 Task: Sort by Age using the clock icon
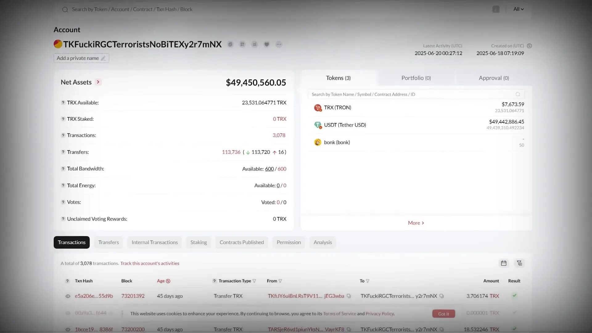(x=168, y=281)
